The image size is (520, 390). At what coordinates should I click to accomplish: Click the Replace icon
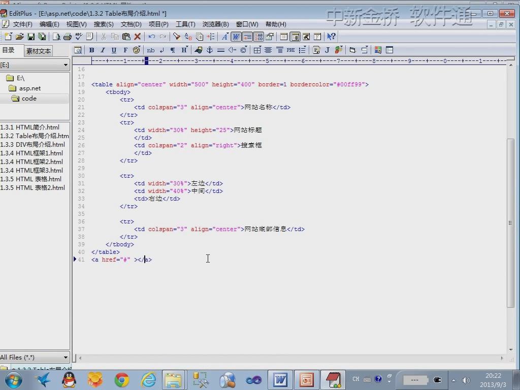[x=188, y=37]
